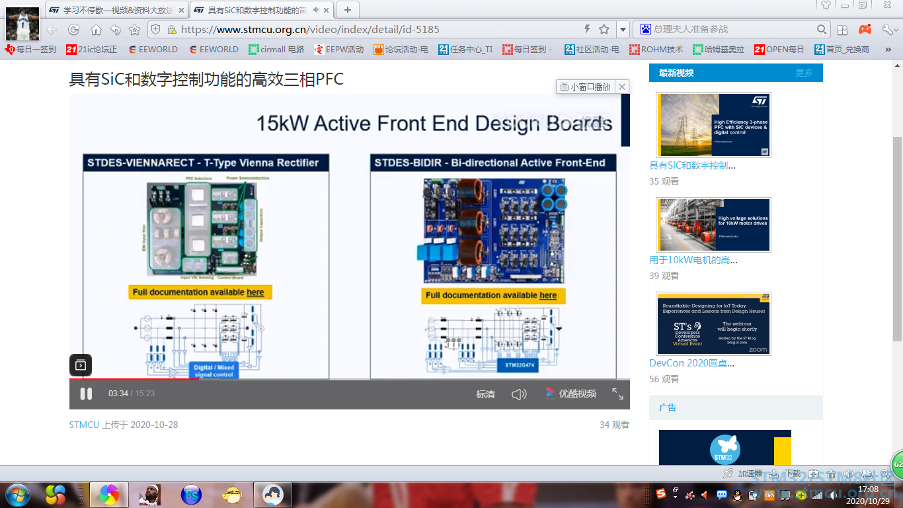Click the trash bin icon in status bar
The height and width of the screenshot is (508, 903).
pos(832,474)
